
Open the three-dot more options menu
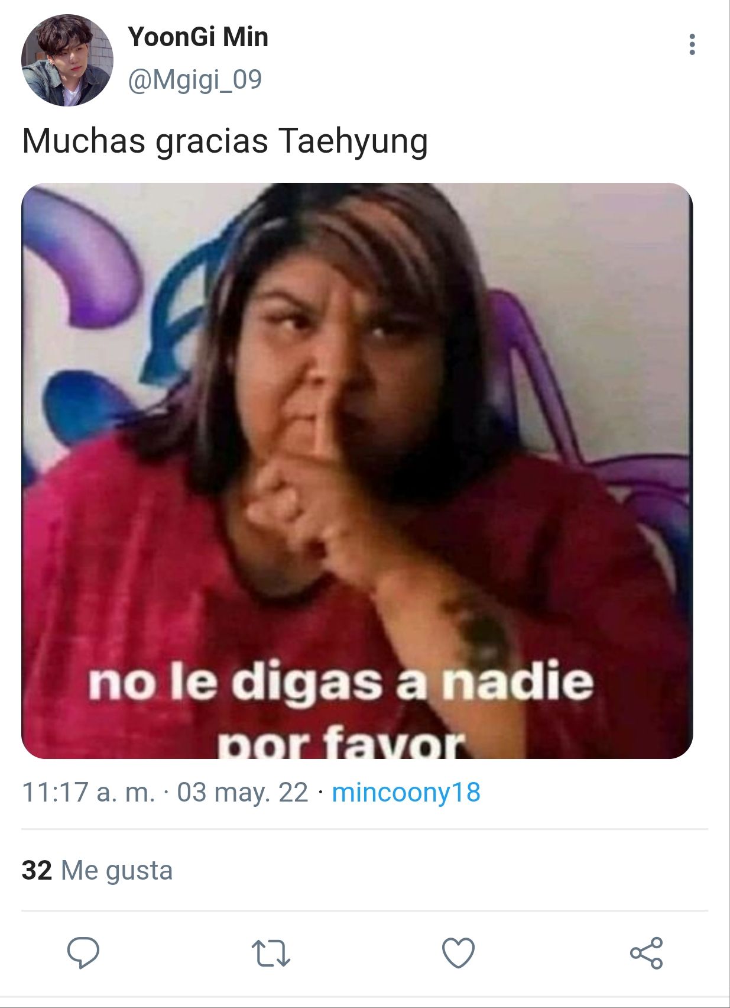coord(692,44)
